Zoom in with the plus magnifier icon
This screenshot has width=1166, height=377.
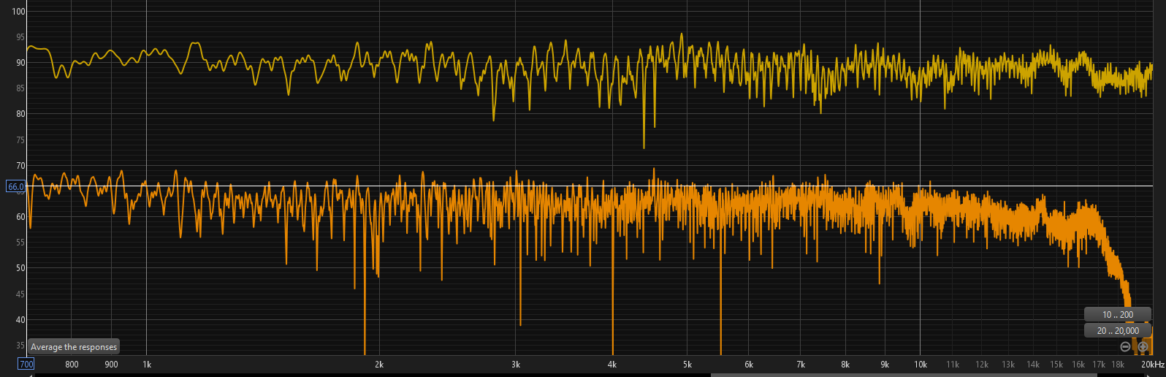pyautogui.click(x=1143, y=346)
